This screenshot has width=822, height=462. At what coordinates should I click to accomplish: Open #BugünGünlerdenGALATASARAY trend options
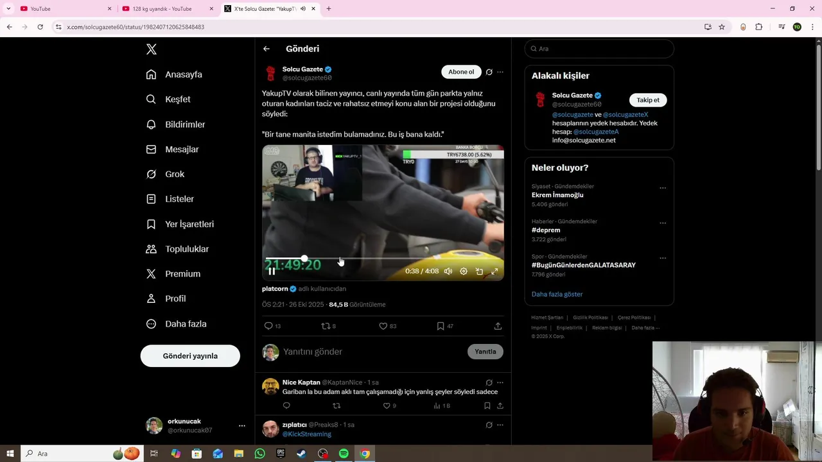(663, 258)
